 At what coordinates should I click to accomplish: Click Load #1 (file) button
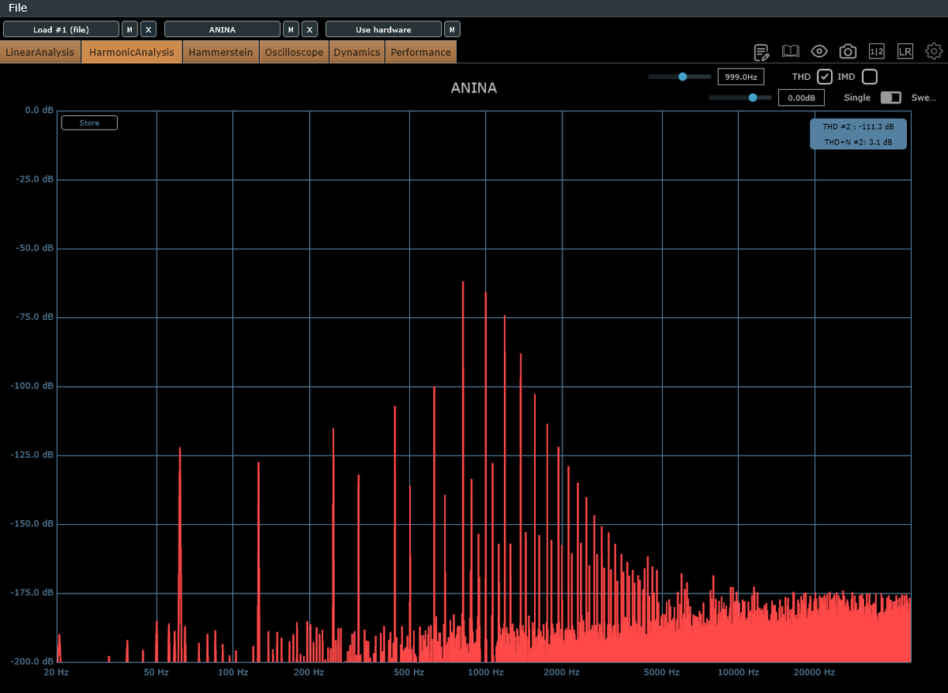click(62, 29)
